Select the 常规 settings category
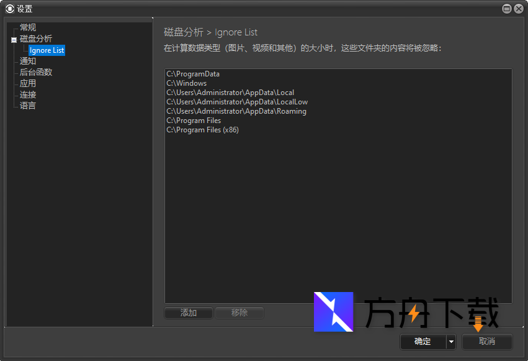This screenshot has width=528, height=361. [27, 27]
